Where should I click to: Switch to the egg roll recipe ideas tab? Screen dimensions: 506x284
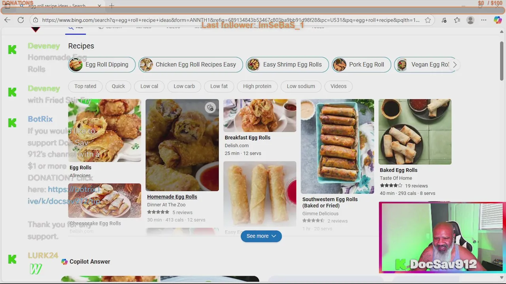point(57,6)
